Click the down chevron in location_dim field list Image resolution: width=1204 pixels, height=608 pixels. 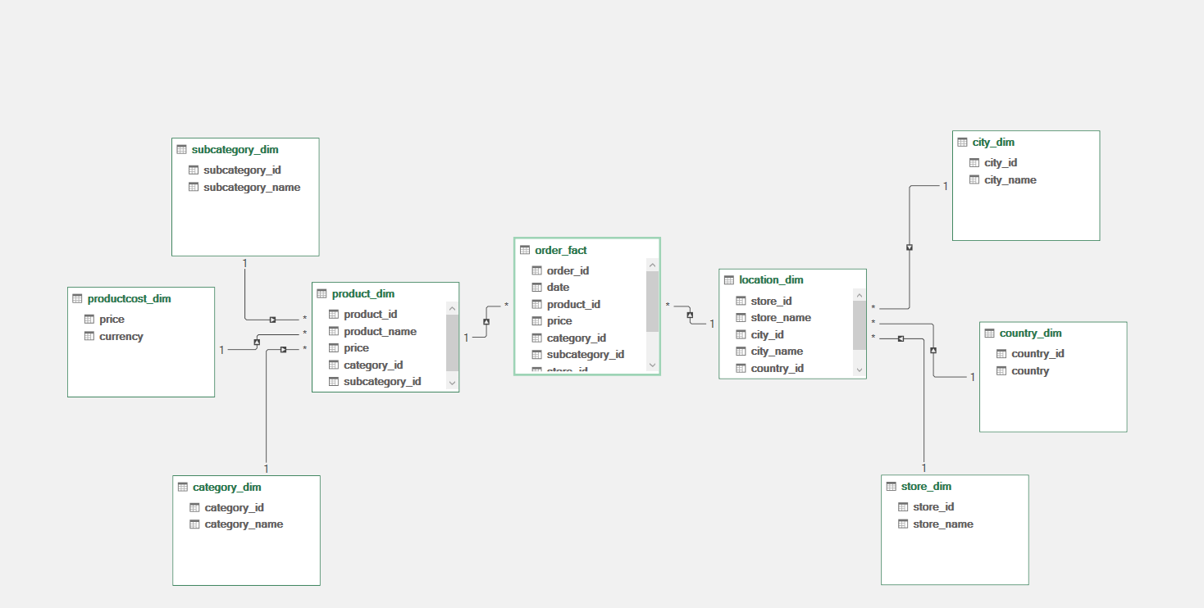pyautogui.click(x=860, y=370)
